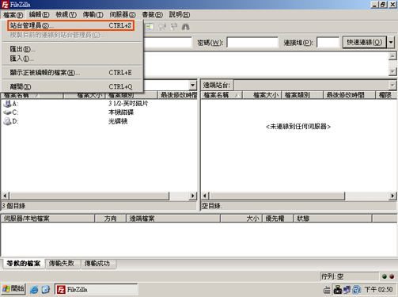Click the camera icon in system tray
Screen dimensions: 398x297
tap(338, 290)
